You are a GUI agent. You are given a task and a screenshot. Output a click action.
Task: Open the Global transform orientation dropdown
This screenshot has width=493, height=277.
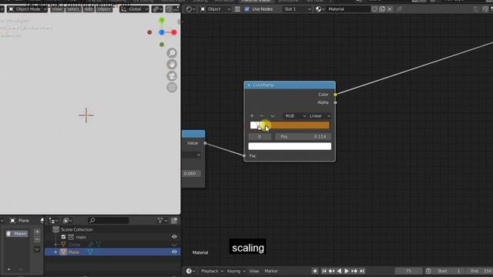click(134, 9)
